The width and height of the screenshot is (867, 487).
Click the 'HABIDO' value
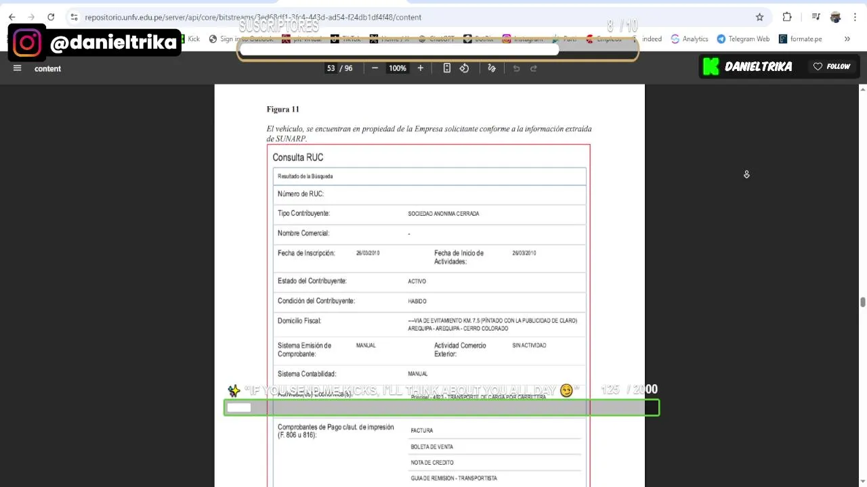tap(417, 302)
